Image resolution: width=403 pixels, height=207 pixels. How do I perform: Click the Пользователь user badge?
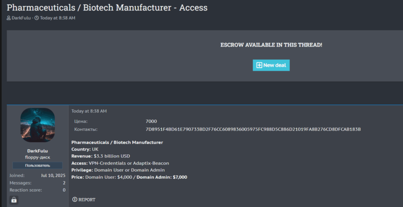pos(37,165)
